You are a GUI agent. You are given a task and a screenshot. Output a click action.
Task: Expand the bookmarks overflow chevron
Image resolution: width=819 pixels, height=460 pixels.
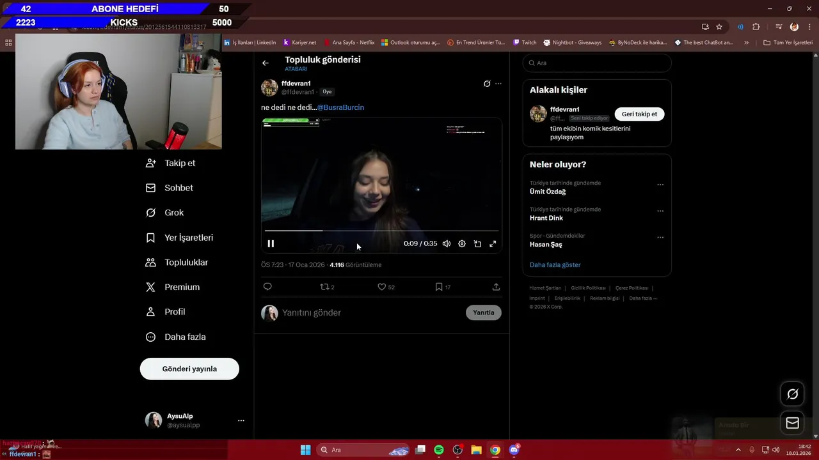746,43
